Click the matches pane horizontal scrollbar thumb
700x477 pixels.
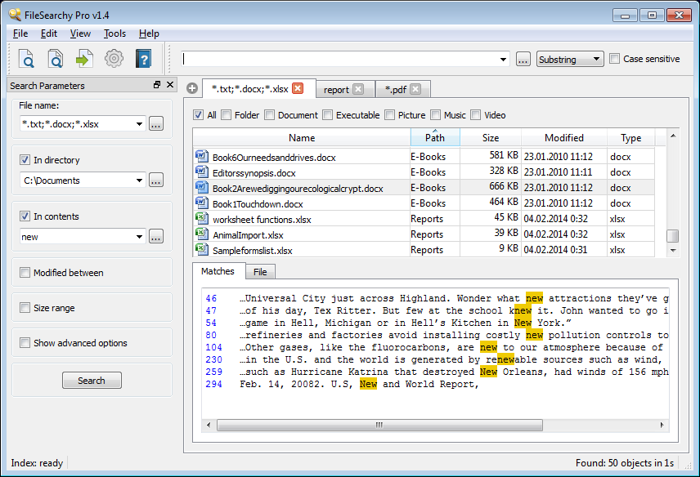pyautogui.click(x=380, y=425)
